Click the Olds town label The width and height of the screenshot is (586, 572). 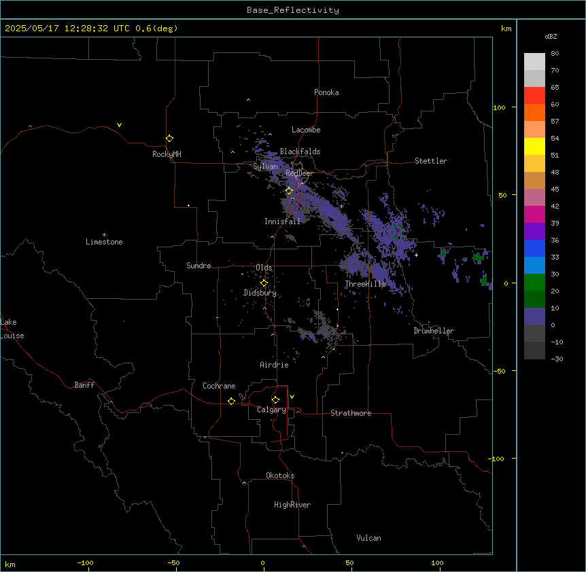[264, 268]
